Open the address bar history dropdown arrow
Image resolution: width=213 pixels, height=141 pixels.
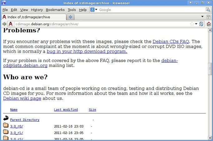click(196, 24)
